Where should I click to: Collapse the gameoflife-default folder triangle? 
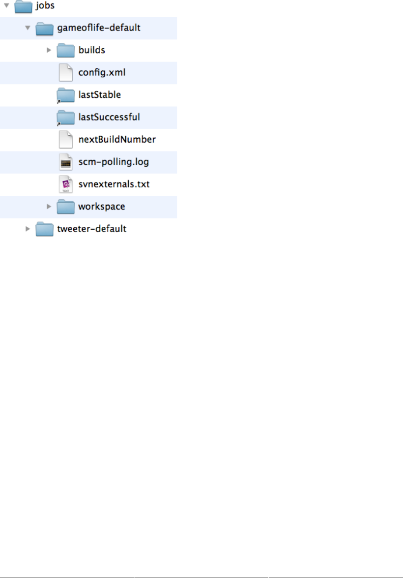[x=28, y=28]
